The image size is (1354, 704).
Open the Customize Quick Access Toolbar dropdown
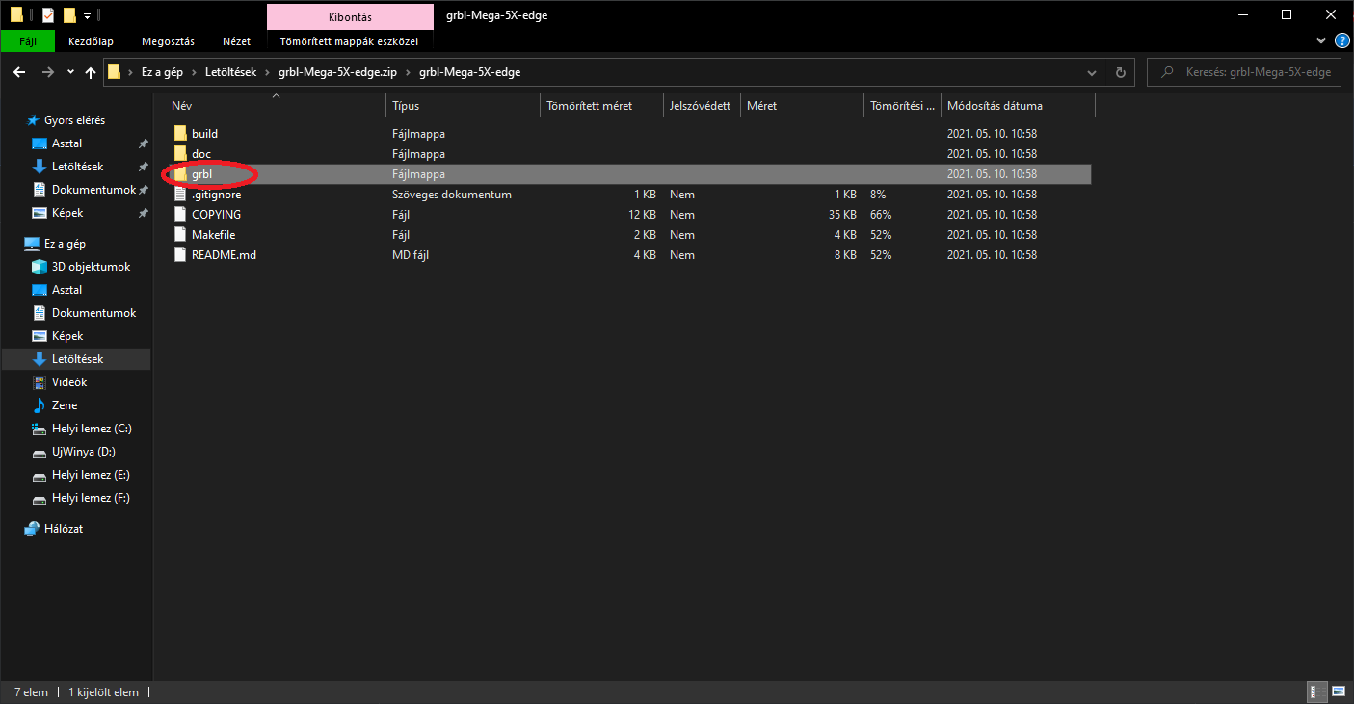pos(87,16)
